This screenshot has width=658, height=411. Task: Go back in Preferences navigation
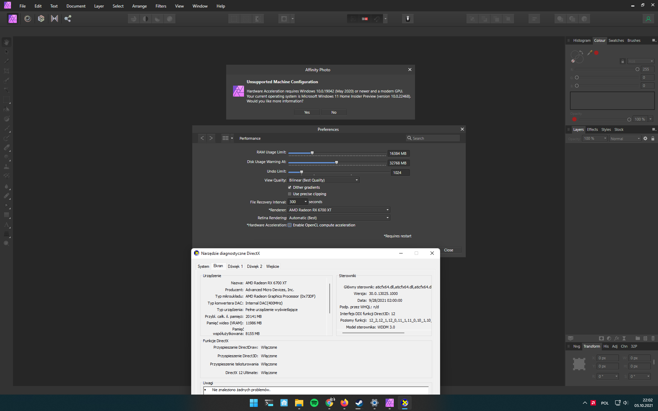tap(202, 138)
